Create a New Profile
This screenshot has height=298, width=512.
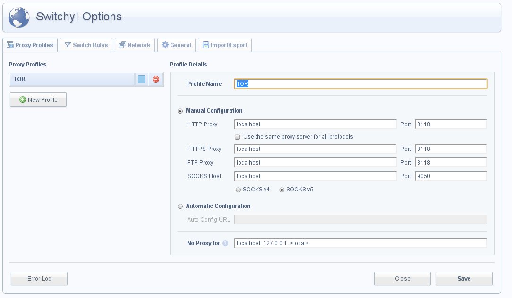(x=38, y=100)
